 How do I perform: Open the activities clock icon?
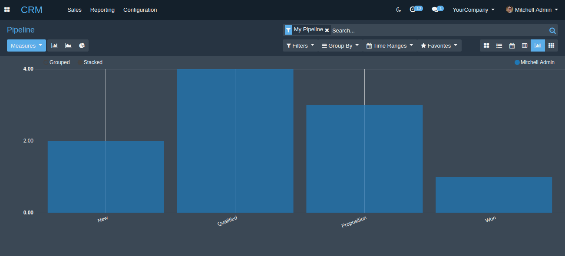tap(413, 10)
